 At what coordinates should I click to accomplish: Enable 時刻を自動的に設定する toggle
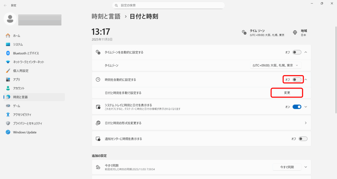click(297, 80)
